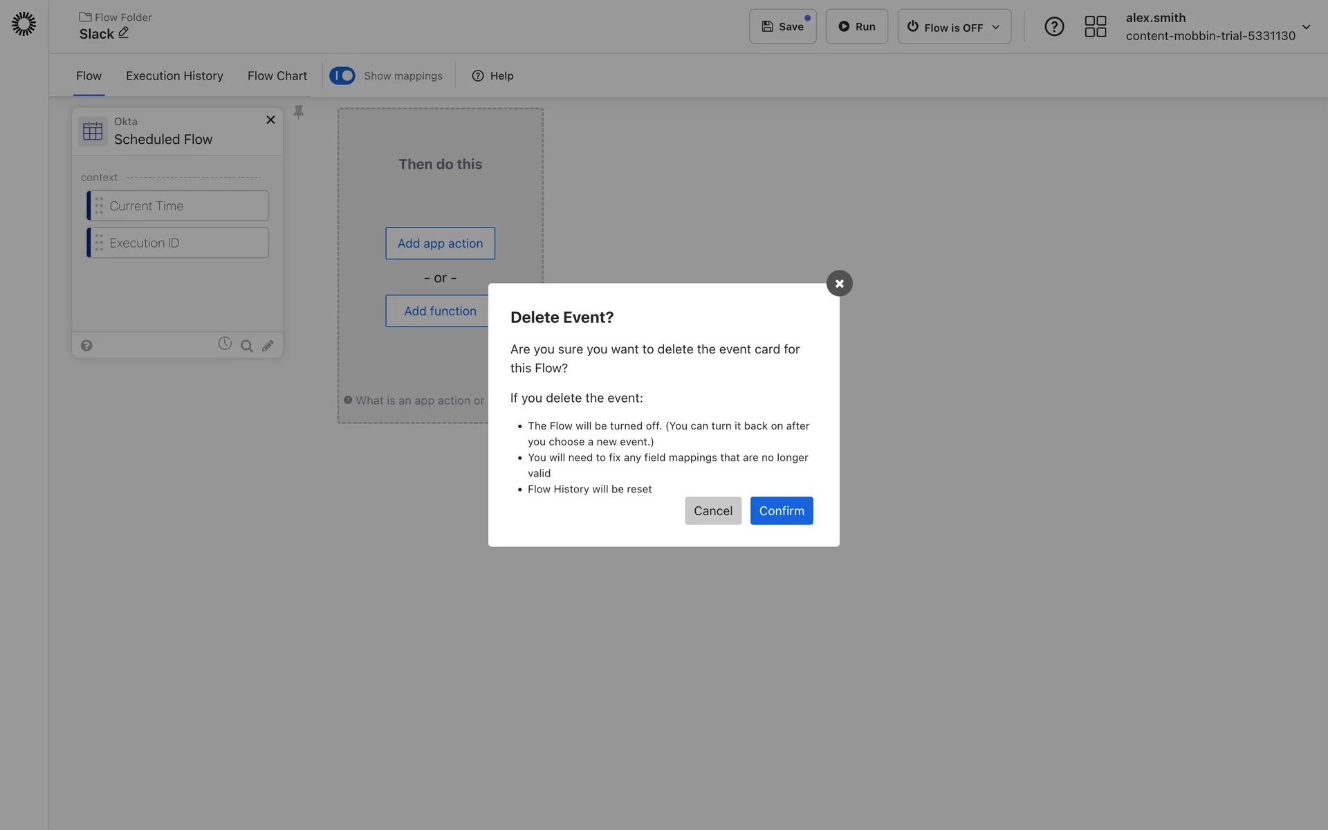Click the question mark icon on card footer
The height and width of the screenshot is (830, 1328).
(x=86, y=346)
